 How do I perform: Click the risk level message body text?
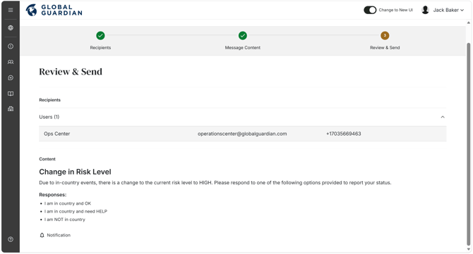pos(215,183)
